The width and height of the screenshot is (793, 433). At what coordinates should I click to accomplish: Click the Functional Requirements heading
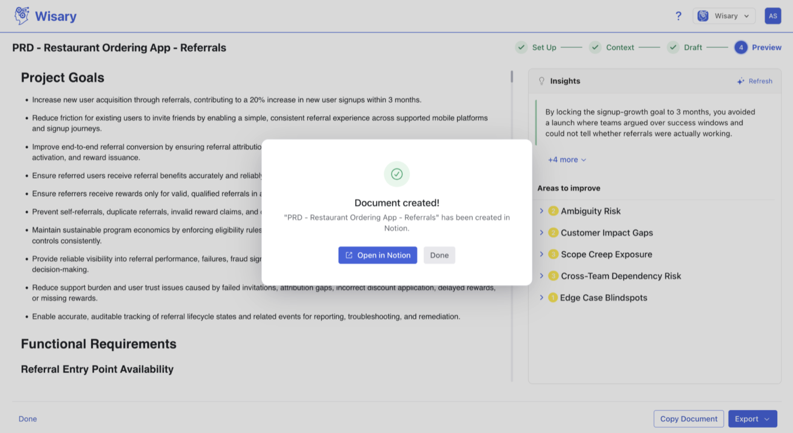coord(99,344)
